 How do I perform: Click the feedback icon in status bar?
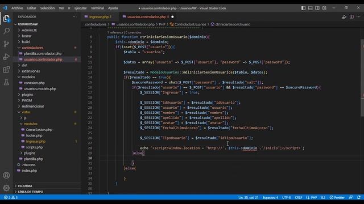351,198
